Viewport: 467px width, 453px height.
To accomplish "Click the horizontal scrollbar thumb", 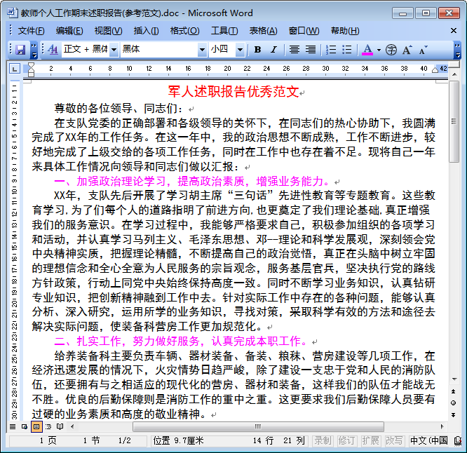I will tap(258, 427).
